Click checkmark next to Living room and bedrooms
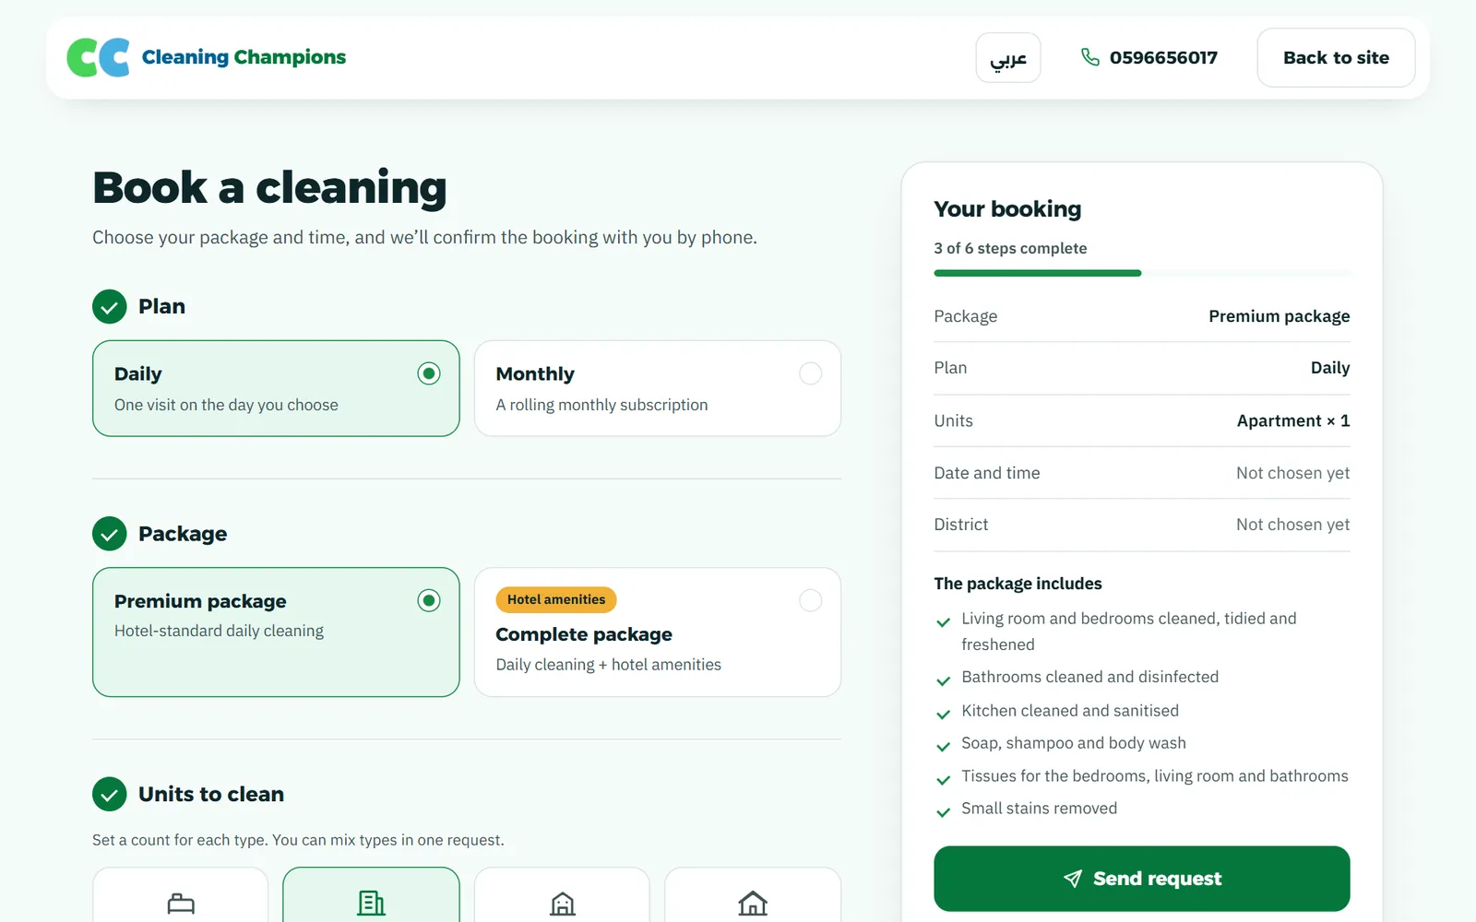Image resolution: width=1476 pixels, height=922 pixels. pyautogui.click(x=943, y=622)
